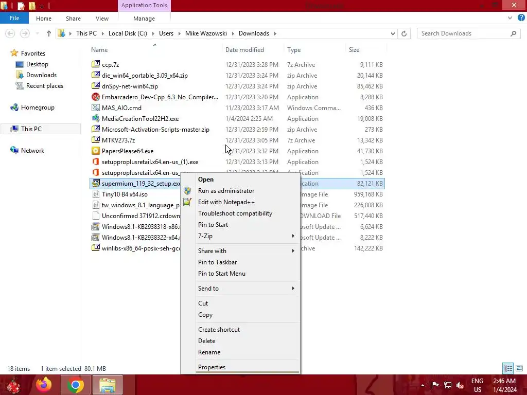The image size is (527, 395).
Task: Expand the address bar history dropdown
Action: tap(393, 33)
